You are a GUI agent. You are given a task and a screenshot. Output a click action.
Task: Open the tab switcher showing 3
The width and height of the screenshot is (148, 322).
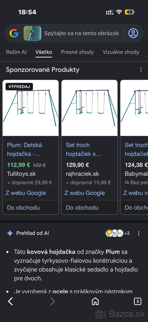click(x=137, y=302)
